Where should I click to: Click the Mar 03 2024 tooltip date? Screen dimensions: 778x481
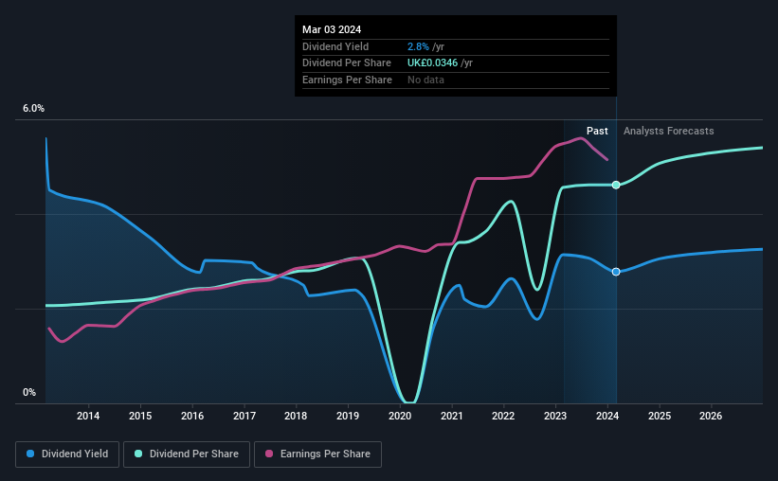click(x=332, y=29)
